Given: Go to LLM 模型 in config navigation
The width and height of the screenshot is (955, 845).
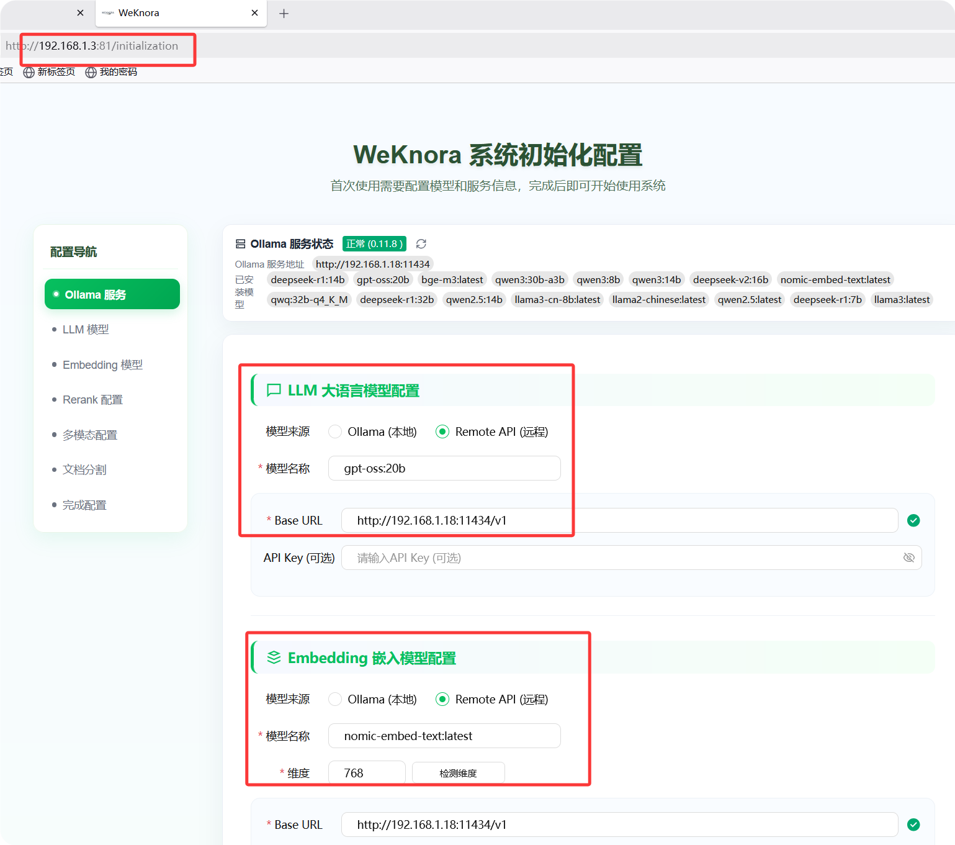Looking at the screenshot, I should (86, 330).
